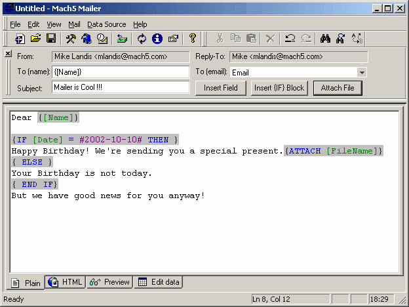409x307 pixels.
Task: Click the green circular refresh icon
Action: pyautogui.click(x=142, y=39)
